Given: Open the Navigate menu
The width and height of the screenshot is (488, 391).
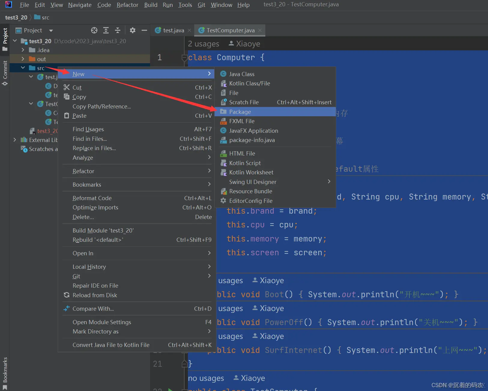Looking at the screenshot, I should coord(80,5).
